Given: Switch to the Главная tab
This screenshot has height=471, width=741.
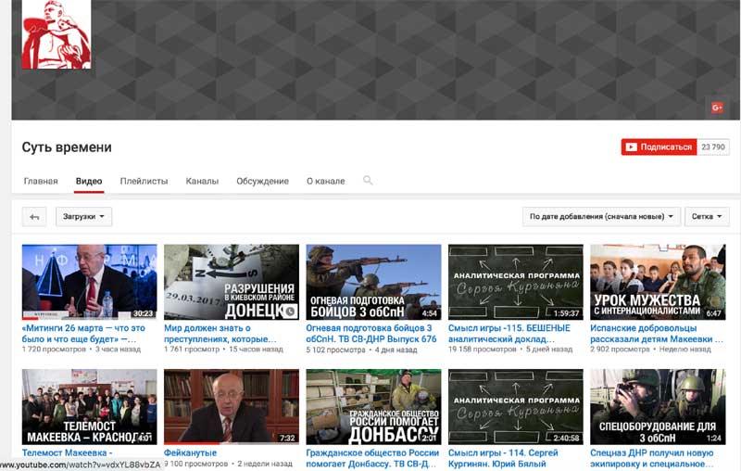Looking at the screenshot, I should (x=41, y=182).
